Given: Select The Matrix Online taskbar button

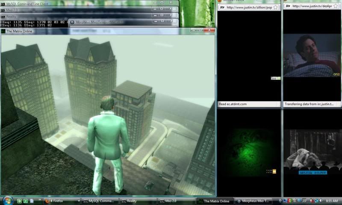Looking at the screenshot, I should [215, 201].
